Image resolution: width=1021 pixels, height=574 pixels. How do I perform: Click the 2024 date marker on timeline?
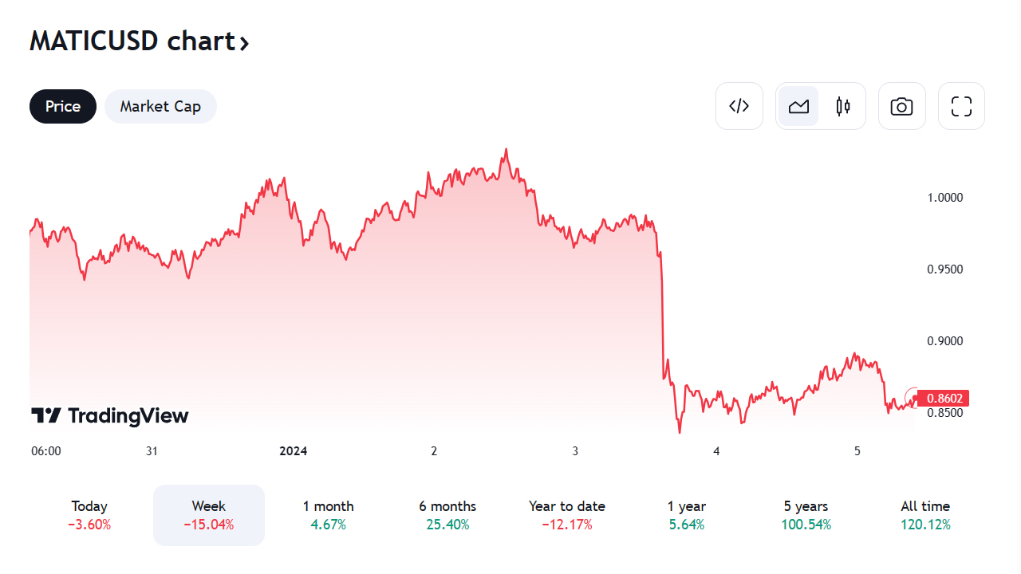(293, 451)
